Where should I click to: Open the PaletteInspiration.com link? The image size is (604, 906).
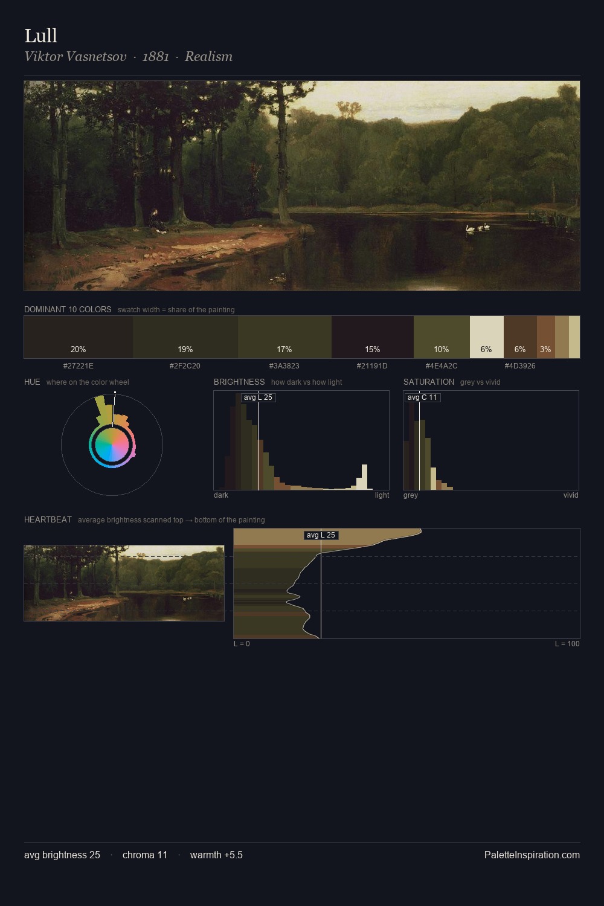pos(532,855)
